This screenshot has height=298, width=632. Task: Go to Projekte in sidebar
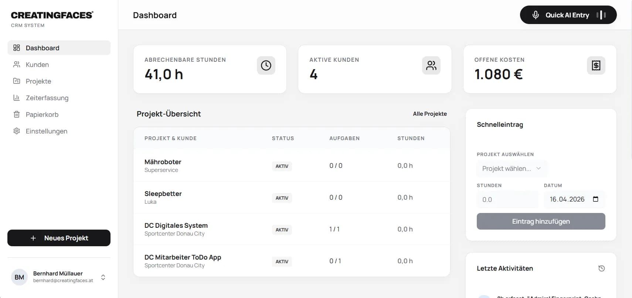(59, 81)
